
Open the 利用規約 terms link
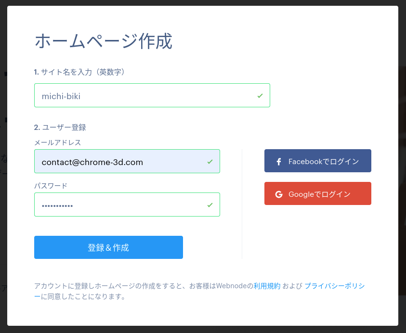pos(267,286)
